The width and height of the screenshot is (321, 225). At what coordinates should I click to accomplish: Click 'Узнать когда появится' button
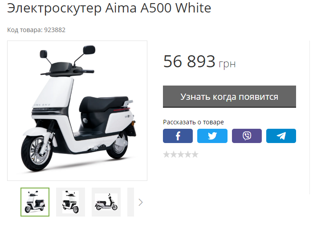(x=229, y=97)
